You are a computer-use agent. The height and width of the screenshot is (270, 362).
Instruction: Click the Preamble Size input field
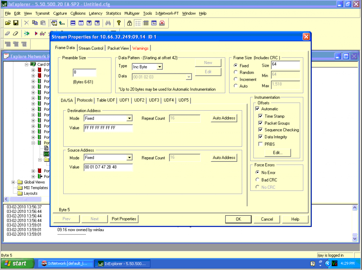(x=84, y=73)
